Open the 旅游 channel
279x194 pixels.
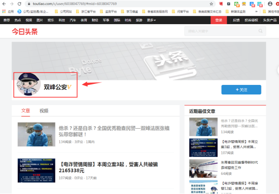point(139,20)
